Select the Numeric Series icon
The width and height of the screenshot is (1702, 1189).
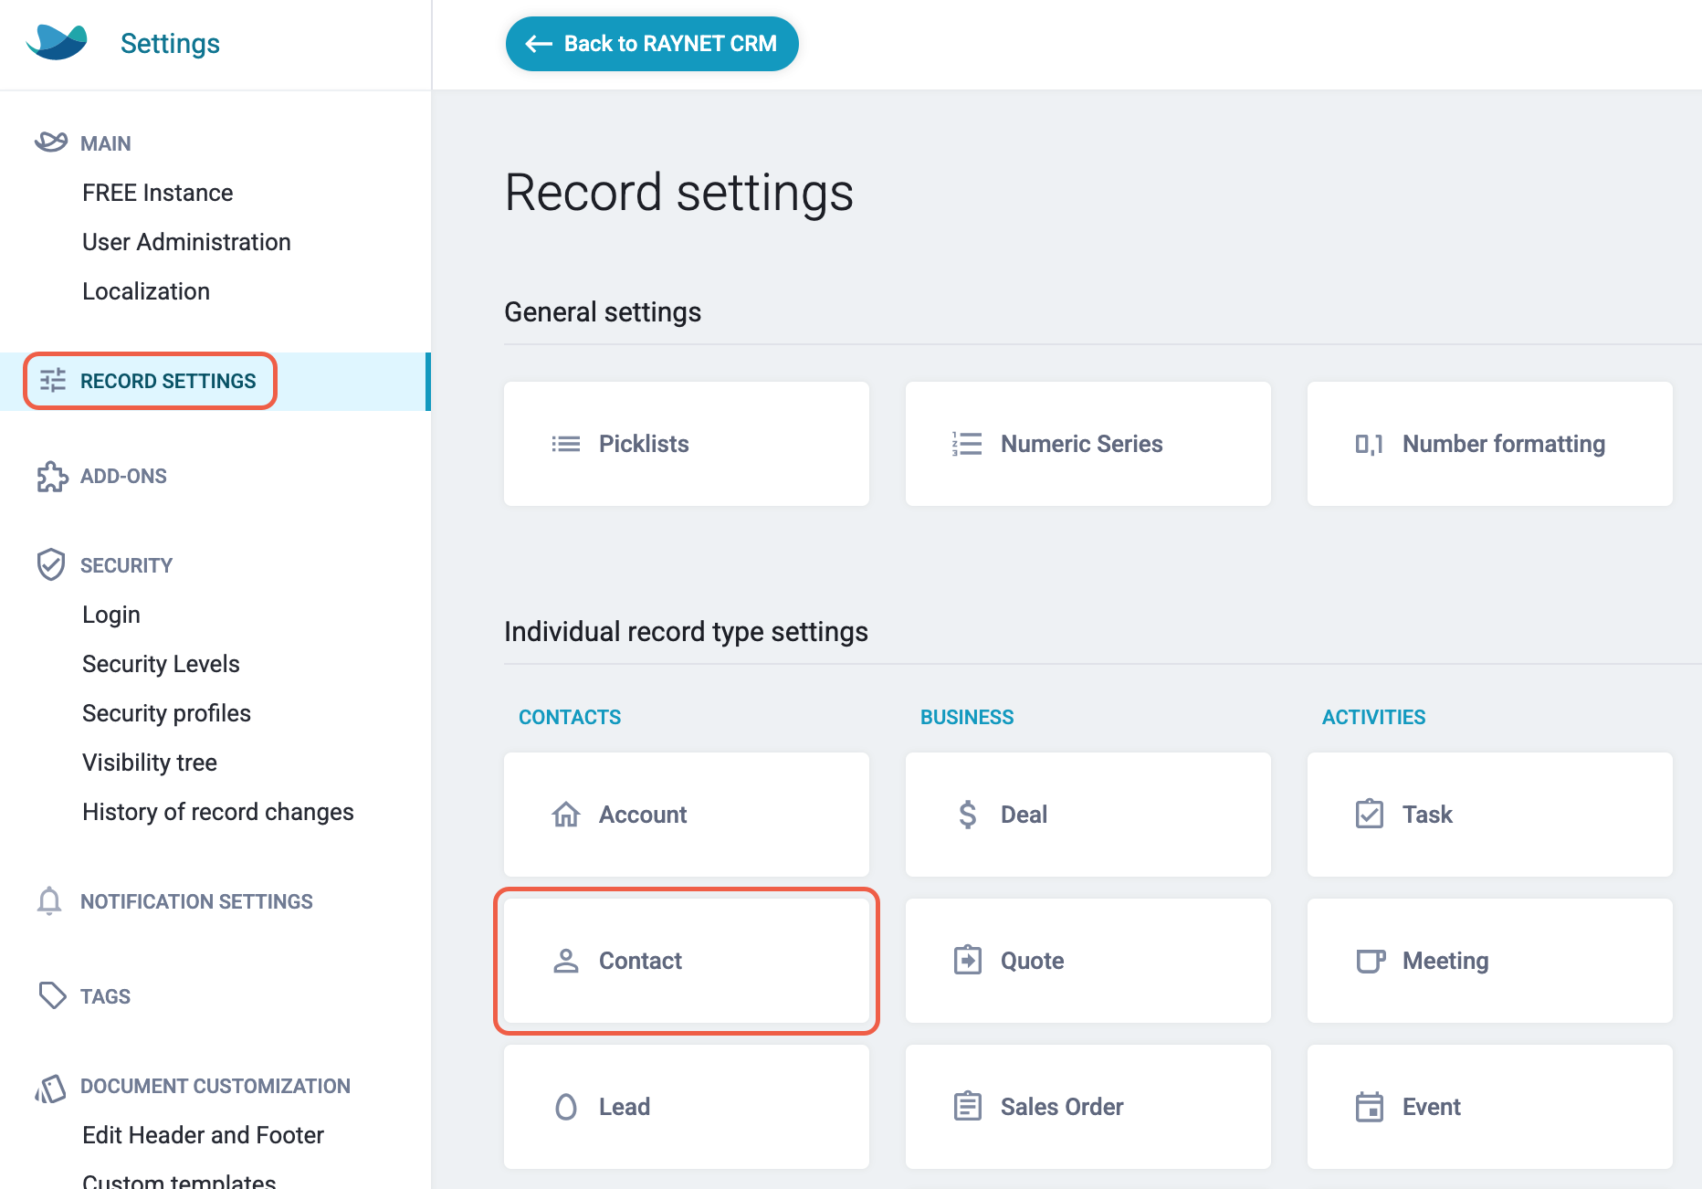(x=965, y=444)
